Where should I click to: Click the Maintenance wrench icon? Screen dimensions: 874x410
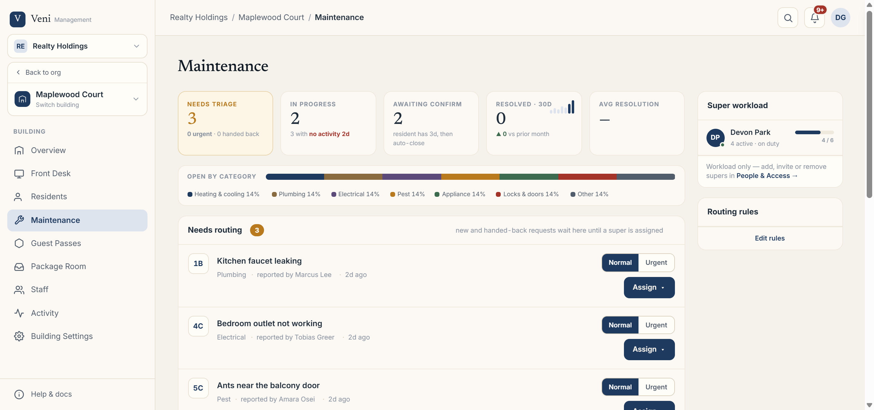pos(19,220)
